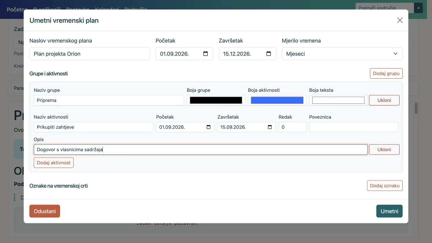Click the search icon next to Pretraži područja

418,8
